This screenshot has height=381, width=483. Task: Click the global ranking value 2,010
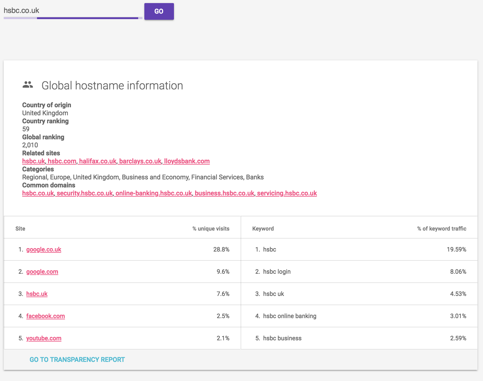click(x=30, y=145)
